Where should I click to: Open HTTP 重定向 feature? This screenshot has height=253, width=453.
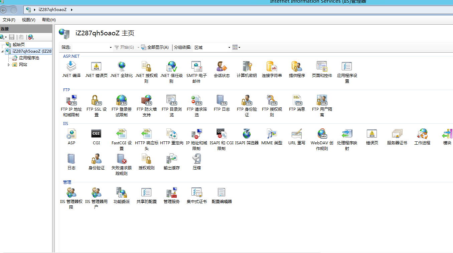point(171,137)
